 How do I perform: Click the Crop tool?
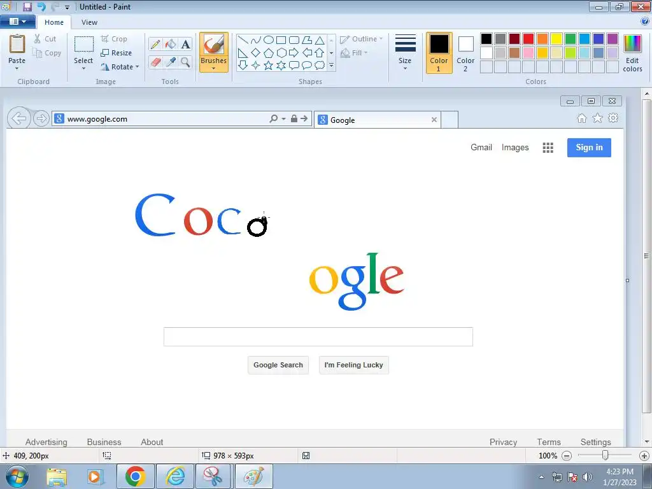114,39
